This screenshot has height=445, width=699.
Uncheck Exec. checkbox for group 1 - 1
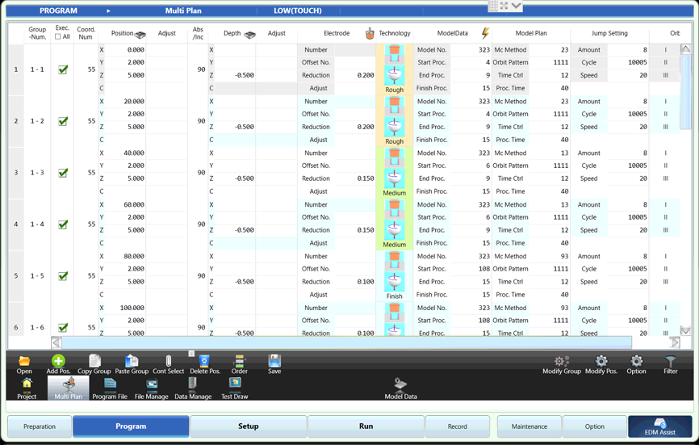63,69
